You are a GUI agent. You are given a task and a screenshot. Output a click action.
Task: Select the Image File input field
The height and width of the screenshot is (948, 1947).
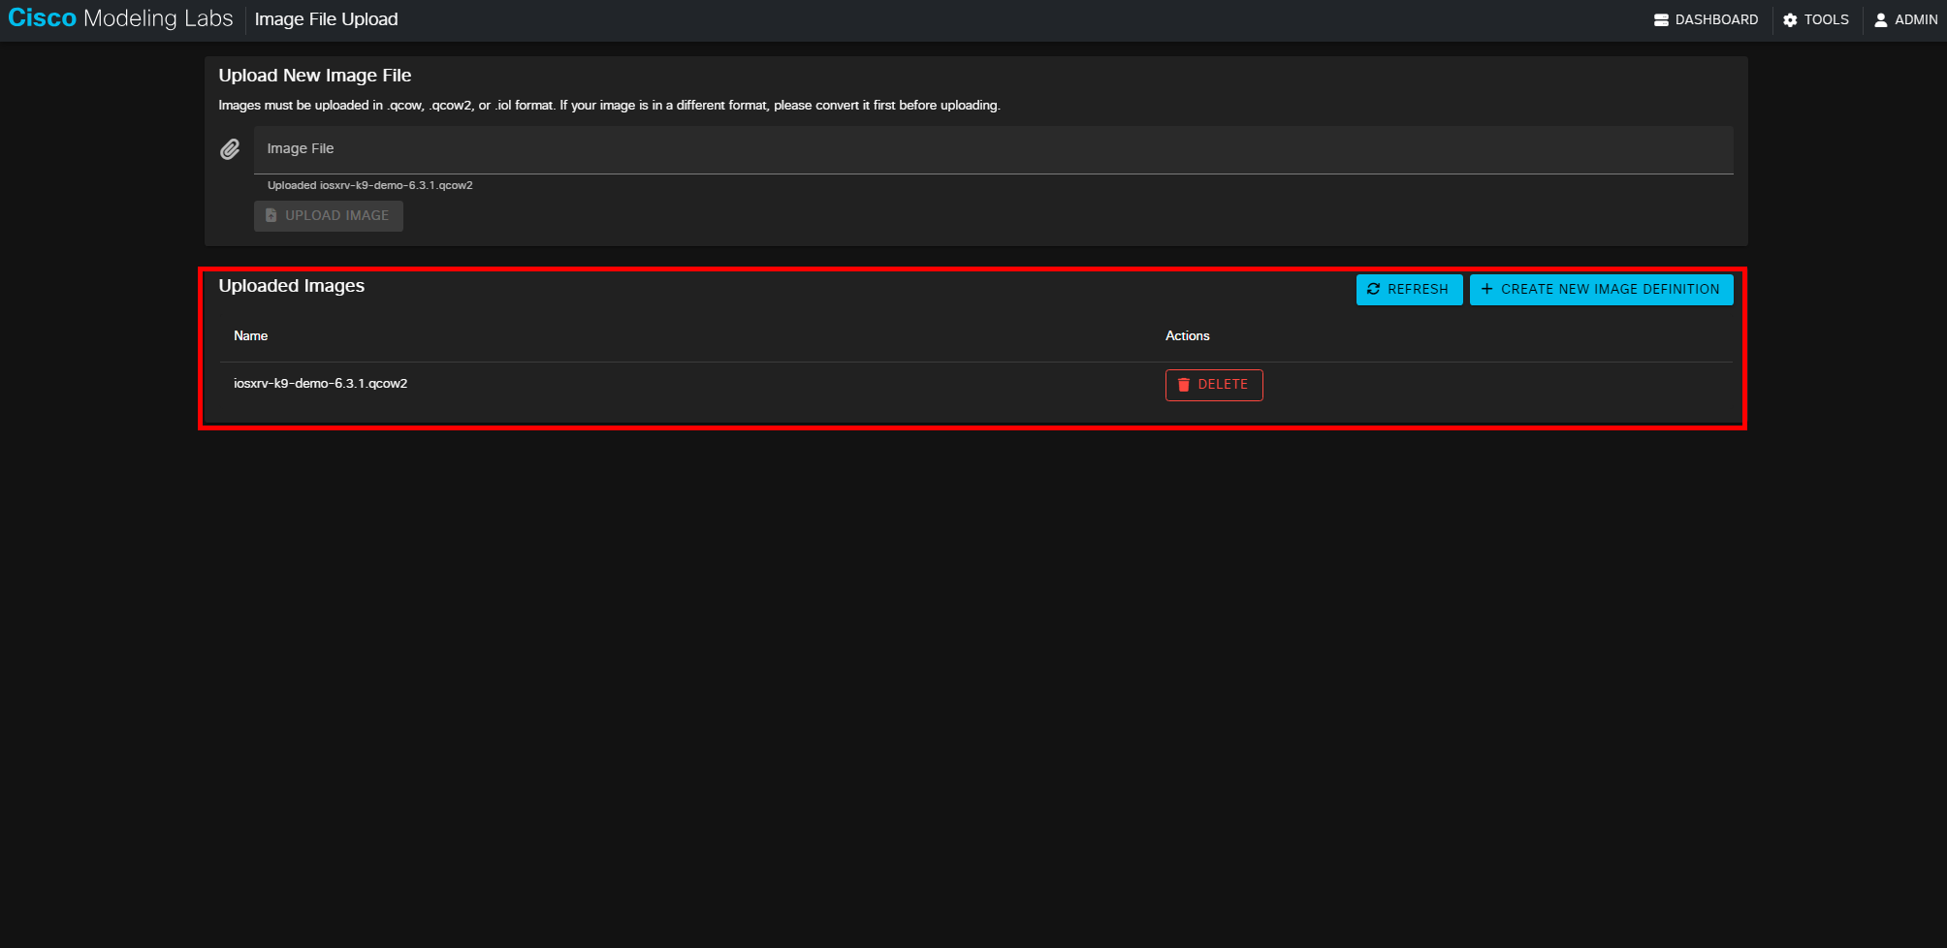point(993,149)
